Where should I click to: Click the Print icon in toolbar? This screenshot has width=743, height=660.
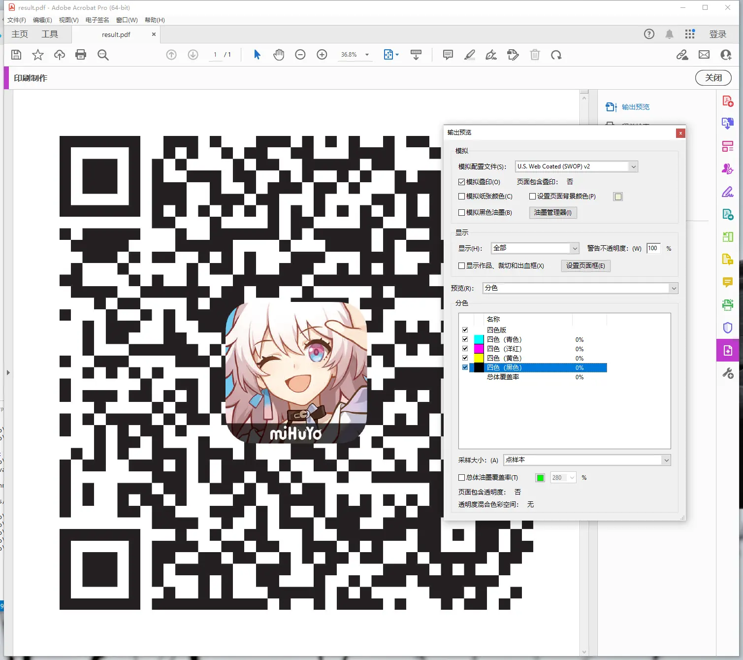[x=81, y=55]
